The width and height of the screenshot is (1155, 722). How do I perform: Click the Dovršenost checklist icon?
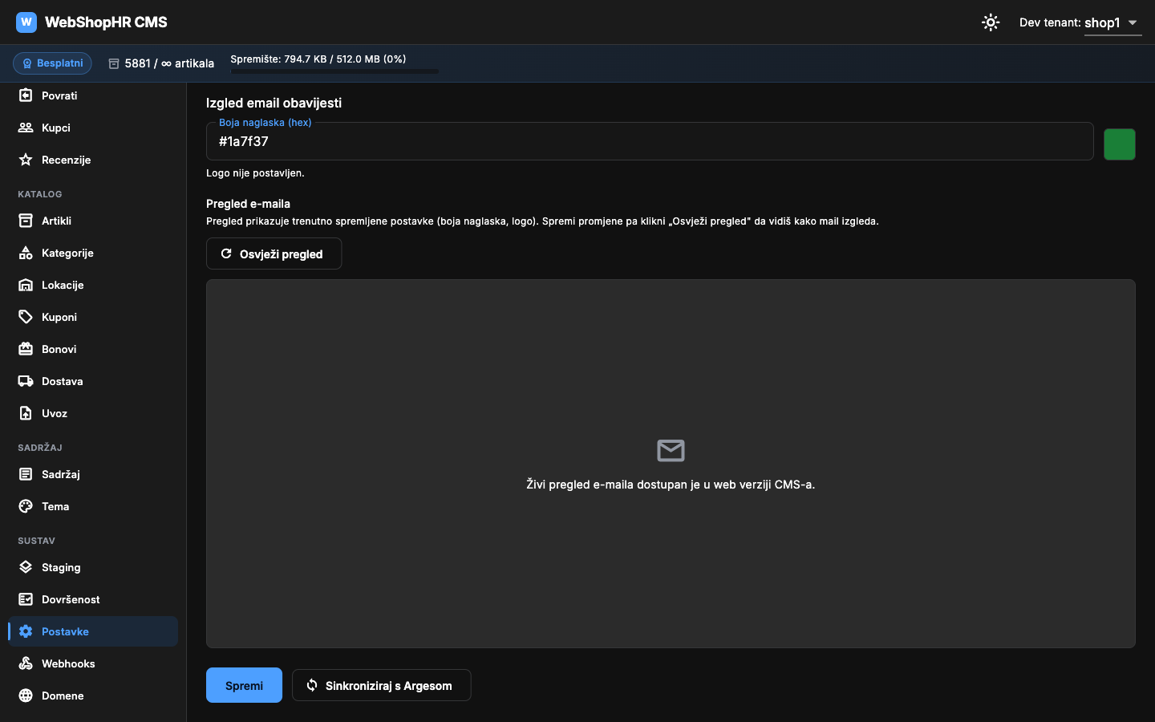tap(26, 599)
